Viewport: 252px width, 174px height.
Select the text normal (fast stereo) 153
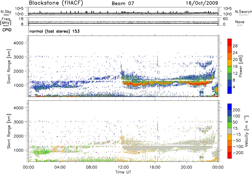54,31
